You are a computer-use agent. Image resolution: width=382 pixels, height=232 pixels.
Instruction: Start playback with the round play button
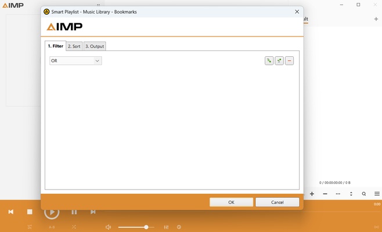coord(52,212)
